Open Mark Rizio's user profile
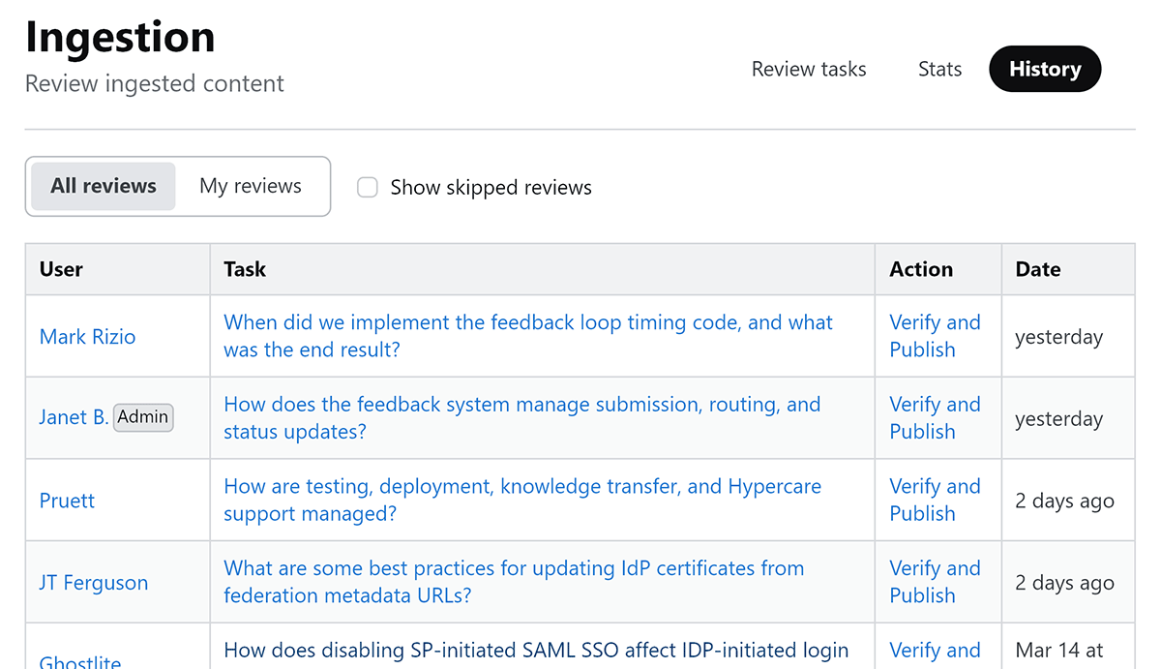 coord(87,337)
